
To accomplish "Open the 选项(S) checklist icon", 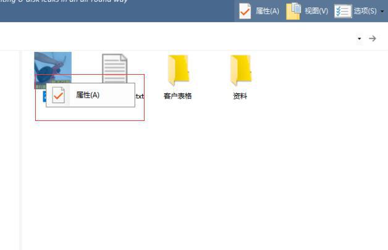I will 343,11.
